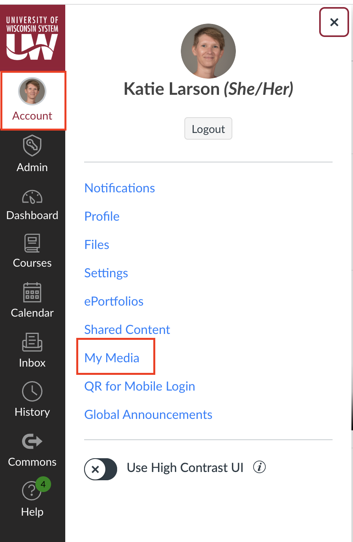Open Help question mark icon

click(31, 491)
